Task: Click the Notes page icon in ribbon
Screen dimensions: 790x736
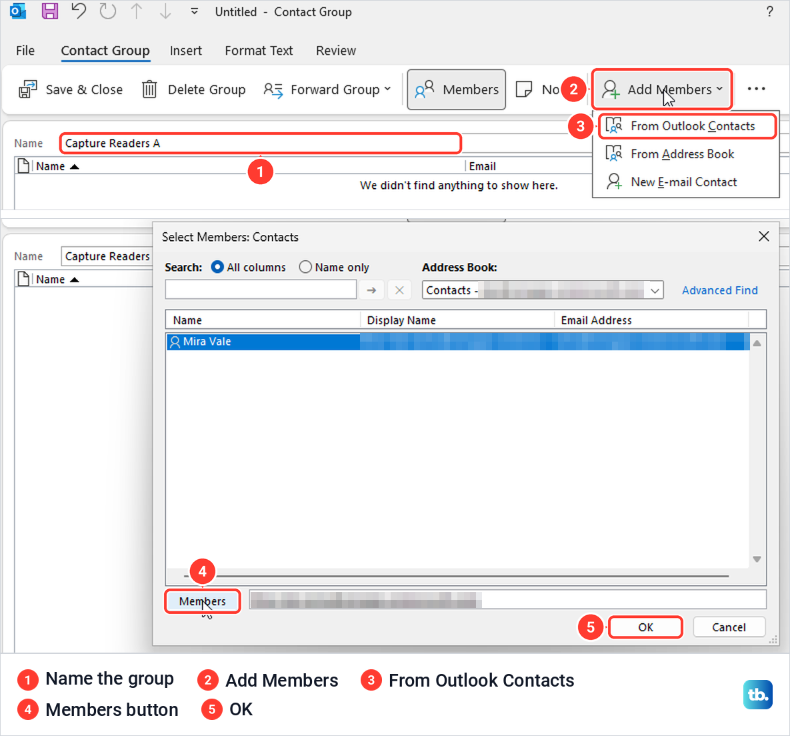Action: [525, 89]
